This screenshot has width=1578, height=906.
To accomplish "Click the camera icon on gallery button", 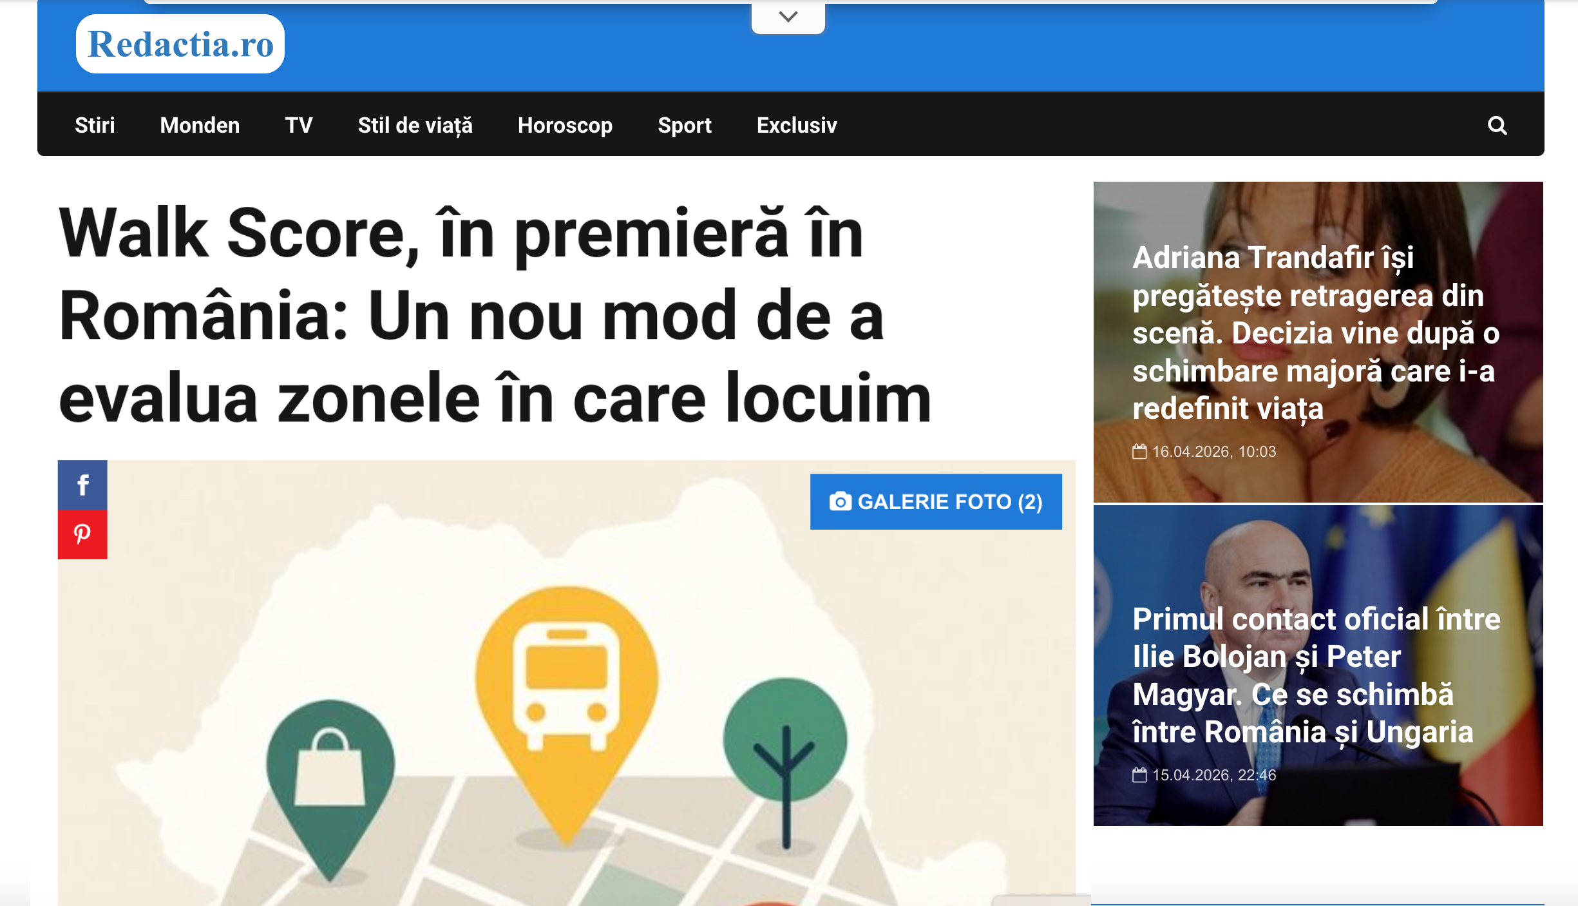I will pyautogui.click(x=840, y=501).
